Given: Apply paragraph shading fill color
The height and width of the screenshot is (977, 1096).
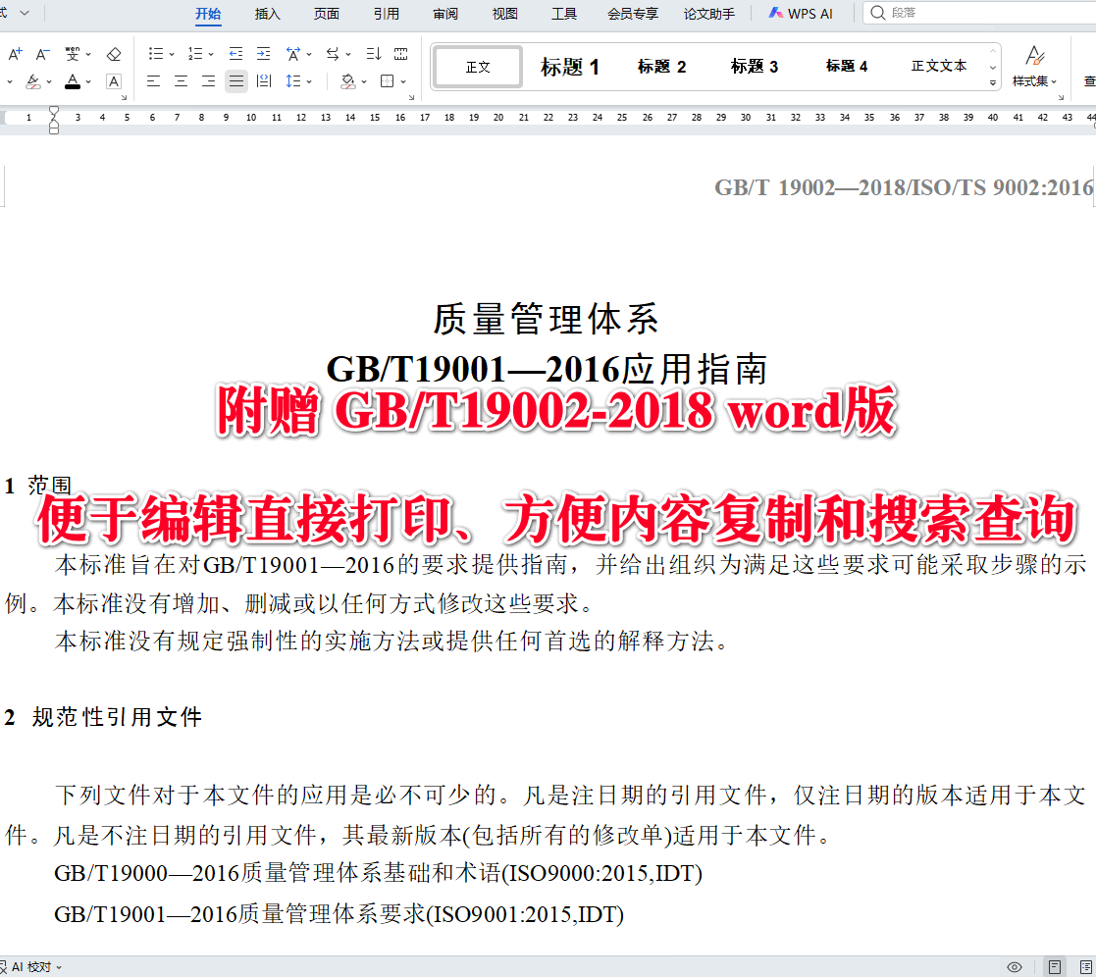Looking at the screenshot, I should pyautogui.click(x=347, y=81).
